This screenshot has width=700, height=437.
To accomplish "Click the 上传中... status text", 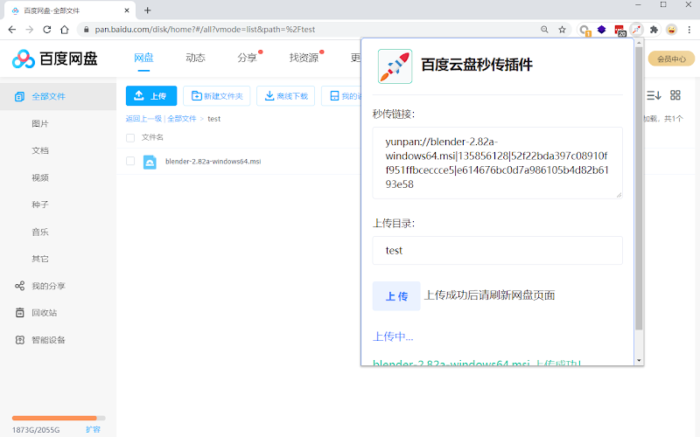I will (393, 336).
